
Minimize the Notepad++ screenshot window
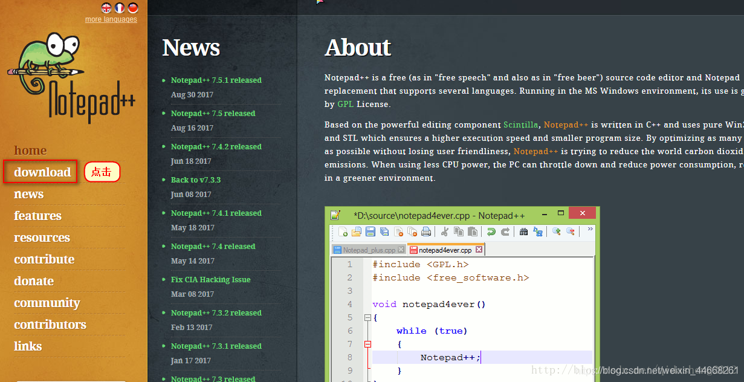coord(544,214)
